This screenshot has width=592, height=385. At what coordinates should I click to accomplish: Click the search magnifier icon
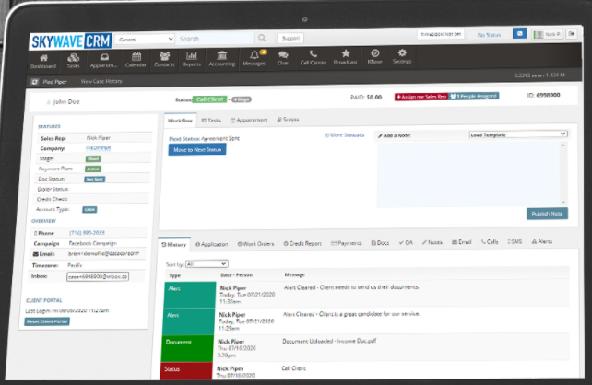click(x=262, y=38)
